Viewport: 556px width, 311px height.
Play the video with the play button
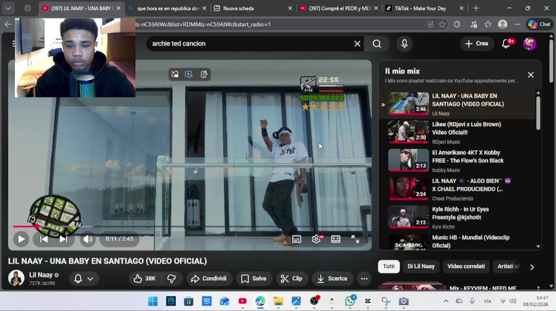pos(21,239)
